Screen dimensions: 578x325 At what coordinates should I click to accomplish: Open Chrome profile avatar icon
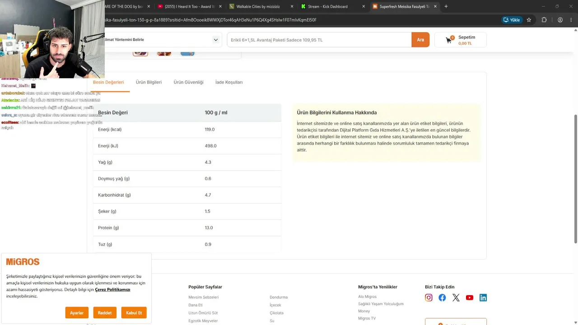click(x=560, y=20)
